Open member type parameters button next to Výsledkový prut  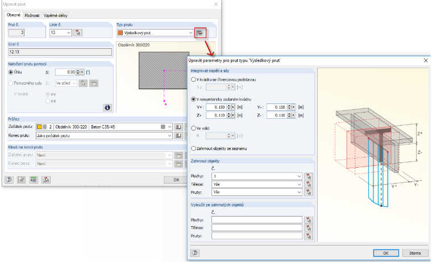(200, 33)
